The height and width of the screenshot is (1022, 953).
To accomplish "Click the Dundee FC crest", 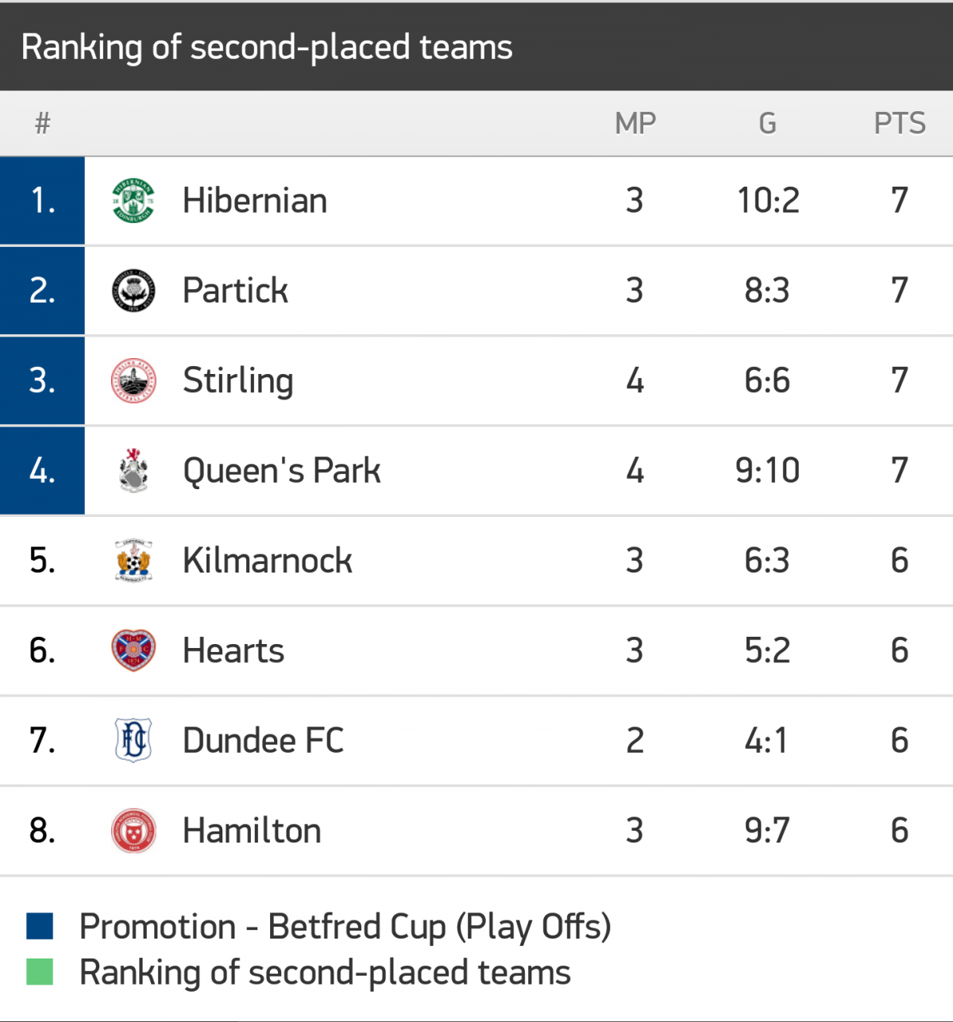I will (x=133, y=740).
